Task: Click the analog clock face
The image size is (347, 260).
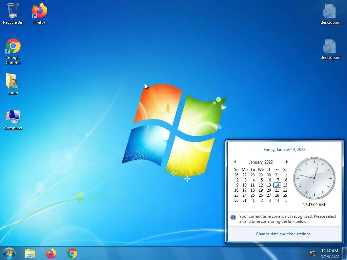Action: click(314, 178)
